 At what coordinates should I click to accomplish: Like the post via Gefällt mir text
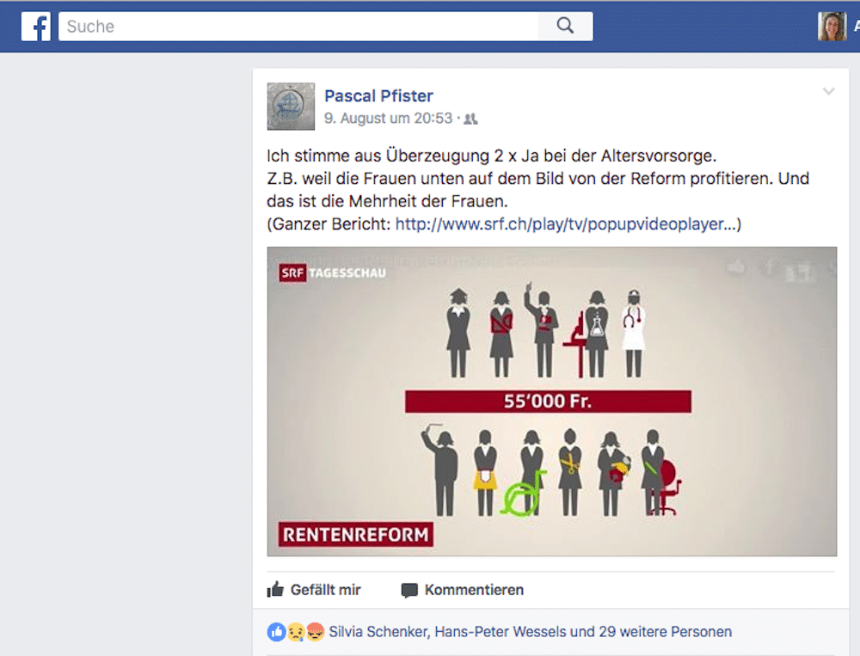pyautogui.click(x=325, y=590)
